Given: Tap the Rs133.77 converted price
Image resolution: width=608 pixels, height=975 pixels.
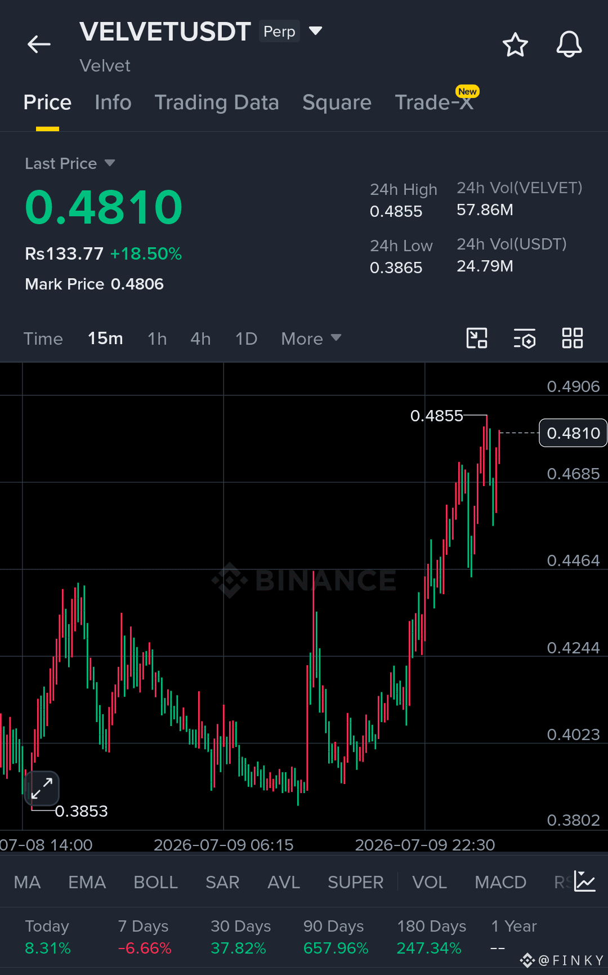Looking at the screenshot, I should click(x=64, y=253).
